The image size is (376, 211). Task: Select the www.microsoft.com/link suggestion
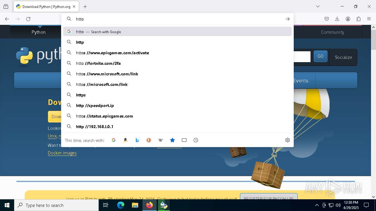pos(177,74)
